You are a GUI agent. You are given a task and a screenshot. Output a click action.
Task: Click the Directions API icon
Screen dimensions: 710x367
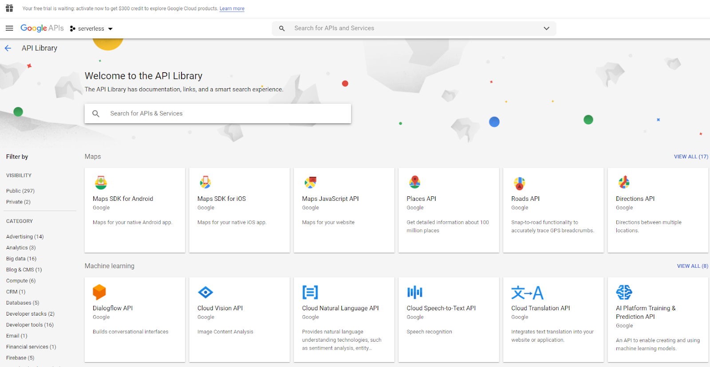[x=624, y=182]
